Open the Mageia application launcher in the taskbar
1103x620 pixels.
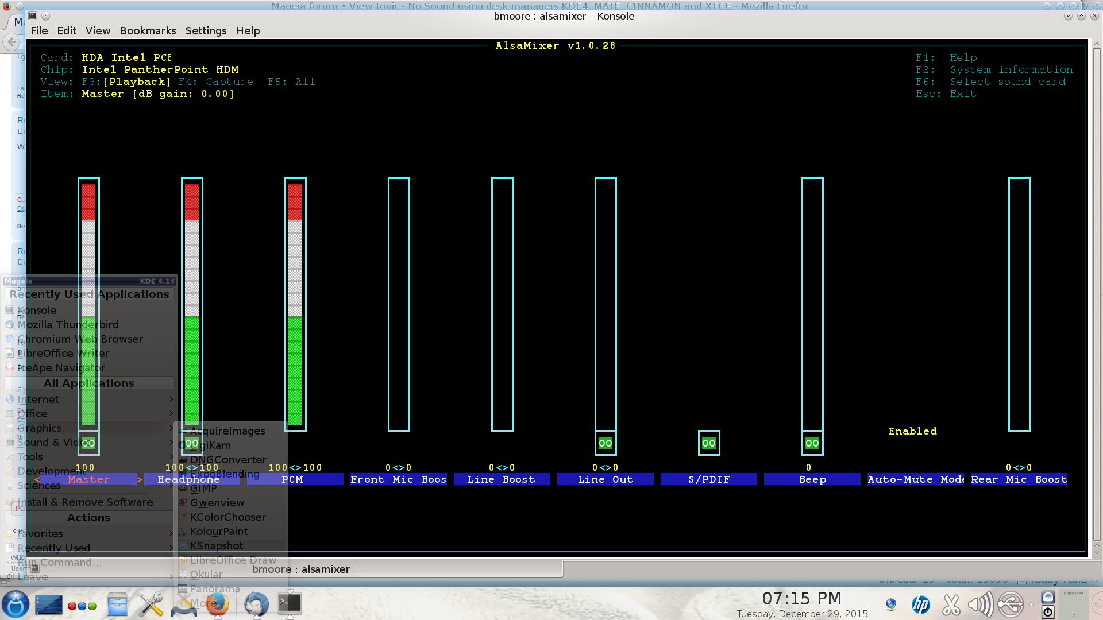16,604
